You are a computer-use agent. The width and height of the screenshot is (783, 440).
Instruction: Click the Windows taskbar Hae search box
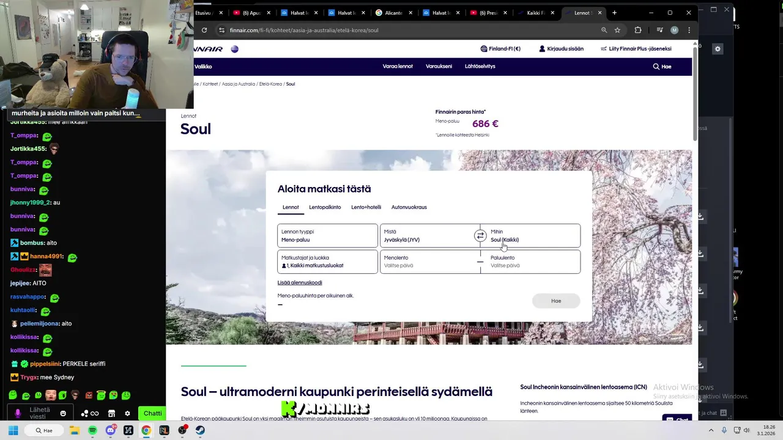coord(44,430)
